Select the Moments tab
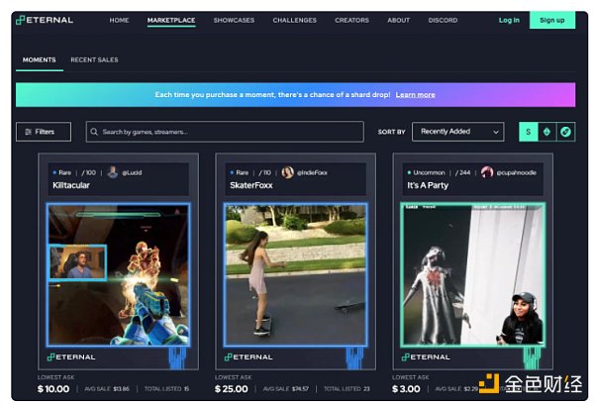594x405 pixels. (x=39, y=60)
